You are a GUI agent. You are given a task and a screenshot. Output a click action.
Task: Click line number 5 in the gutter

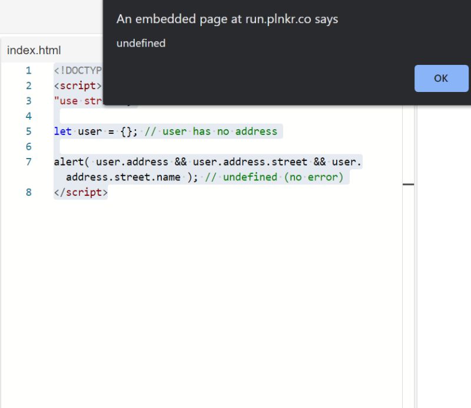coord(28,131)
